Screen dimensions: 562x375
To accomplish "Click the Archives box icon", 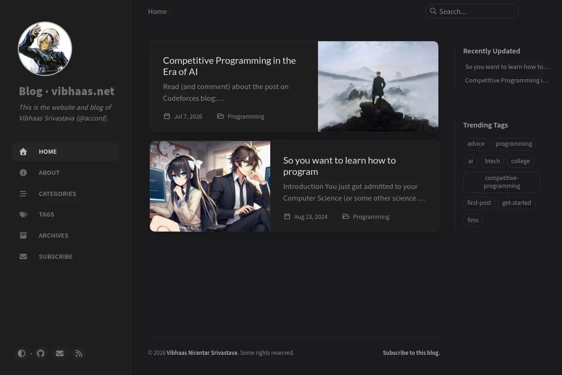I will [23, 235].
